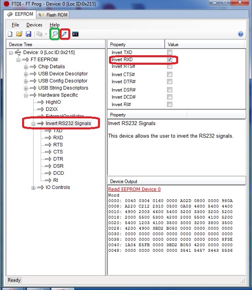Viewport: 252px width, 290px height.
Task: Select the DTR tree item
Action: [58, 159]
